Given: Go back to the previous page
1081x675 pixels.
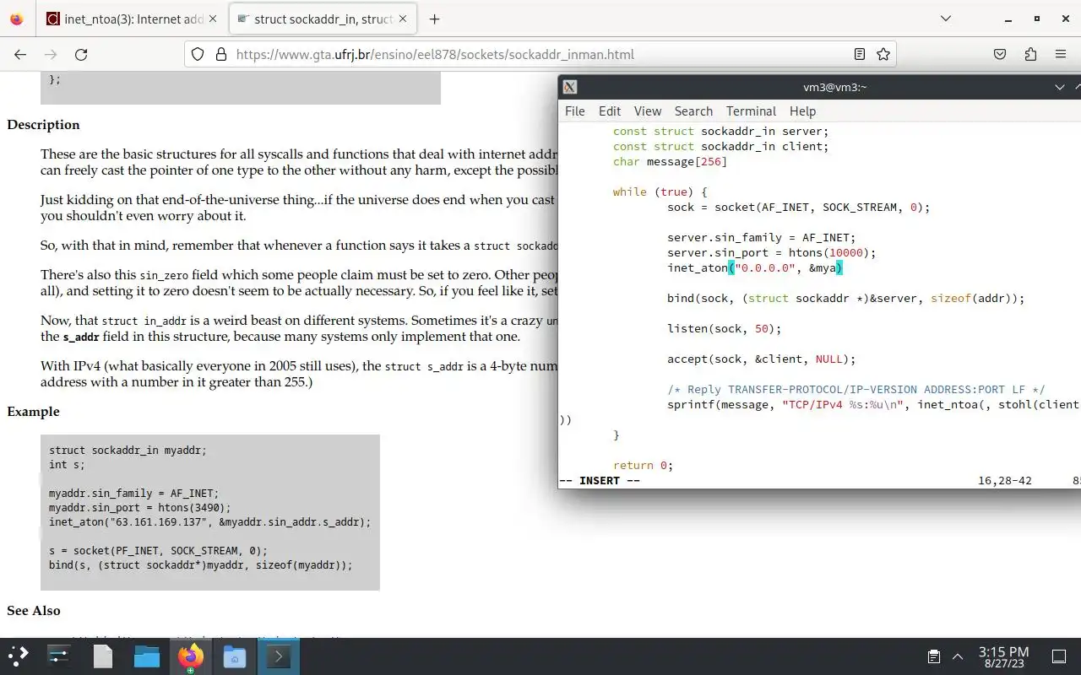Looking at the screenshot, I should (x=20, y=54).
